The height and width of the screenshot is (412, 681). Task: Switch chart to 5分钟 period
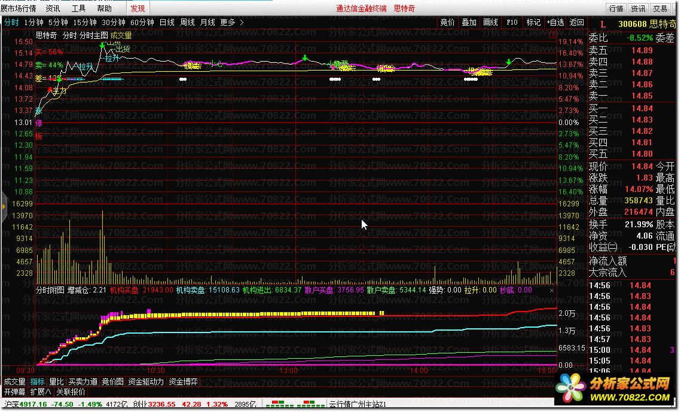[58, 22]
